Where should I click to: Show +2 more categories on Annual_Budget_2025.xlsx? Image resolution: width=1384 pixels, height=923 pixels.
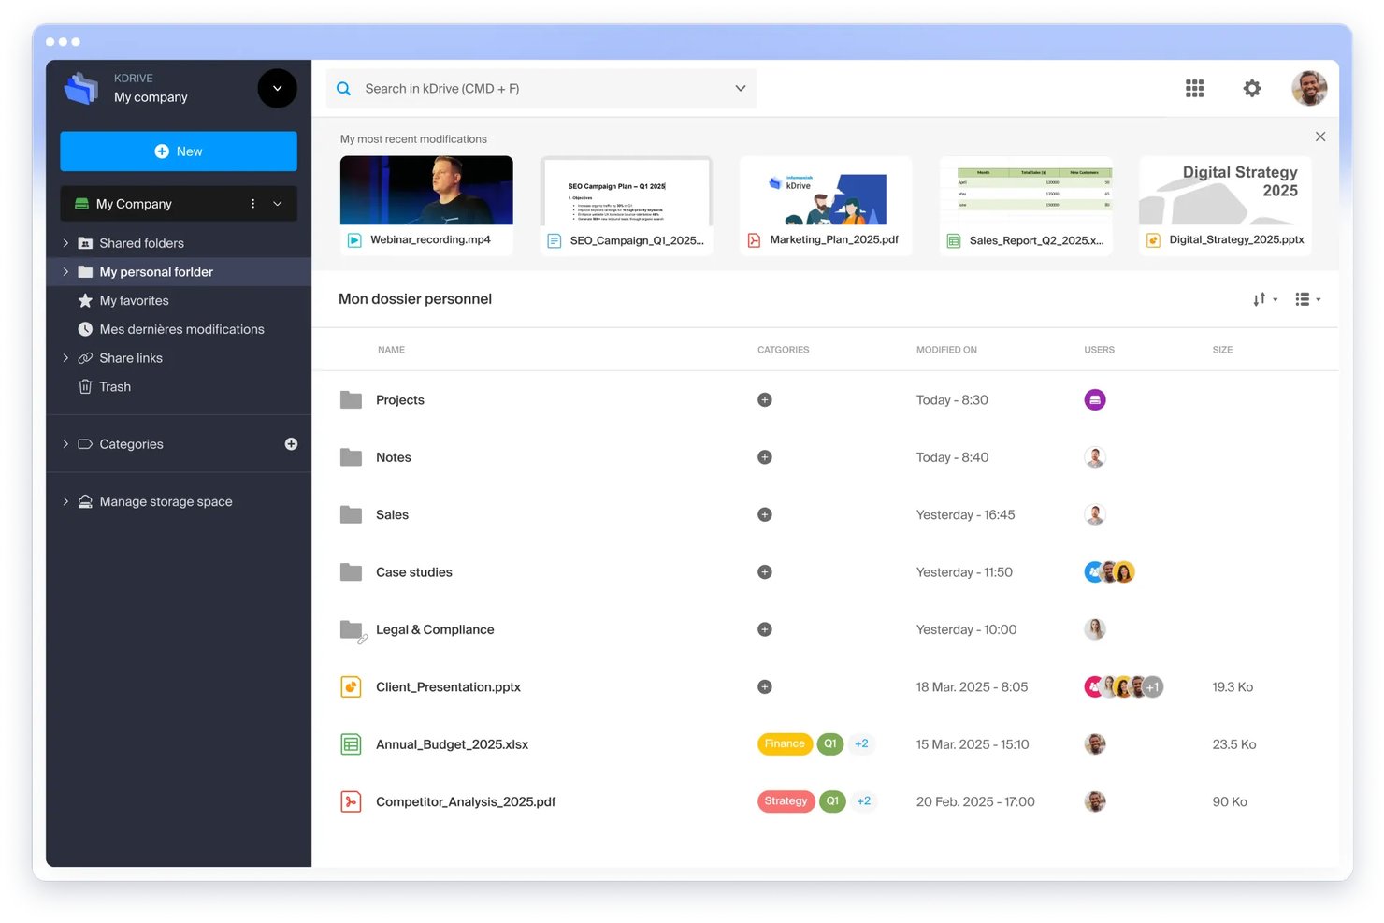(861, 744)
